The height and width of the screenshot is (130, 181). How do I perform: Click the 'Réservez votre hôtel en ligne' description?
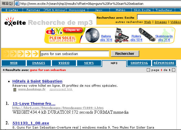[65, 86]
